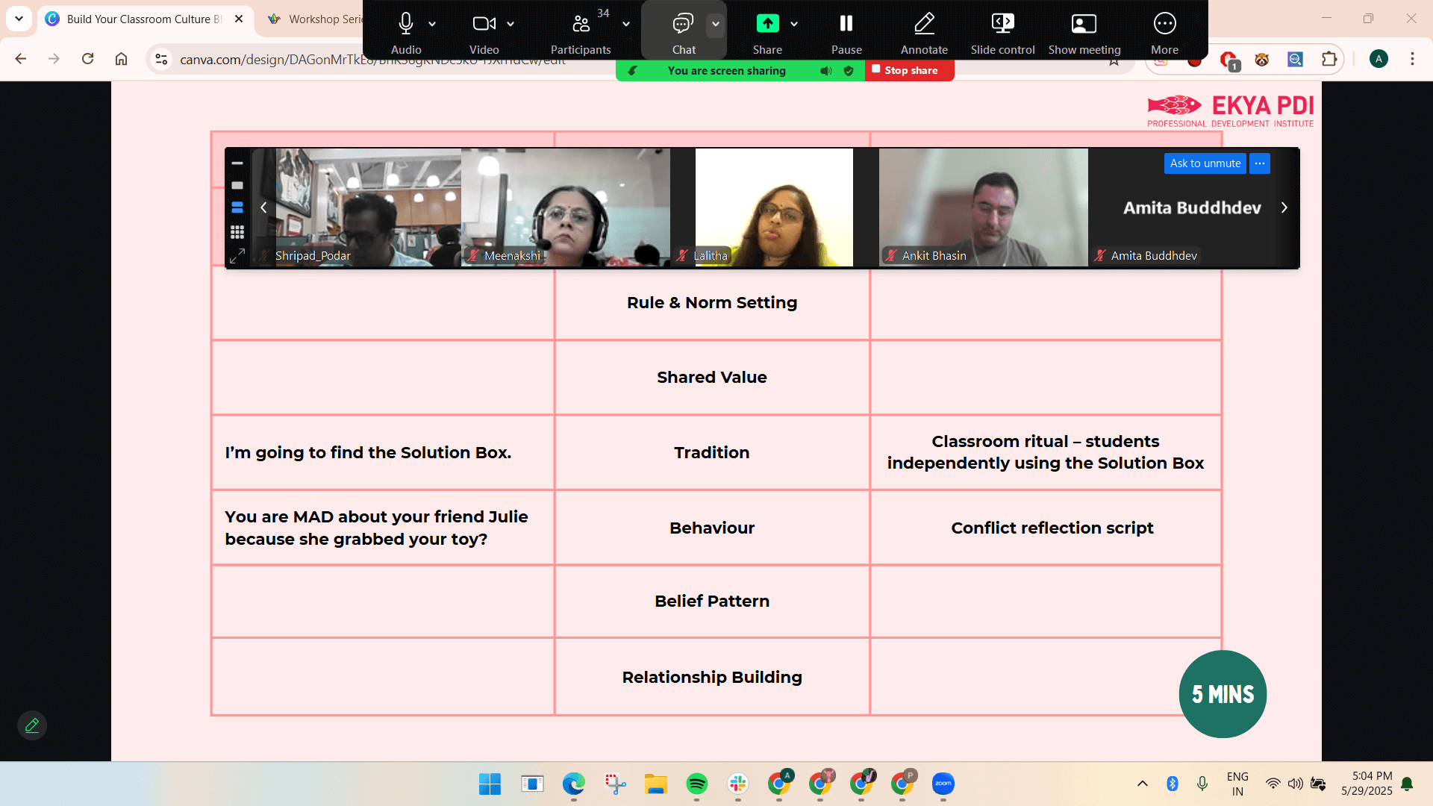
Task: Select the single-speaker view icon
Action: tap(237, 185)
